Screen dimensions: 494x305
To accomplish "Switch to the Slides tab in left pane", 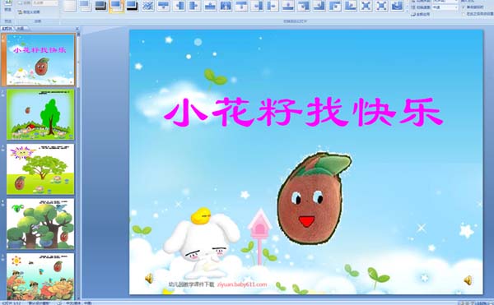I will (7, 28).
